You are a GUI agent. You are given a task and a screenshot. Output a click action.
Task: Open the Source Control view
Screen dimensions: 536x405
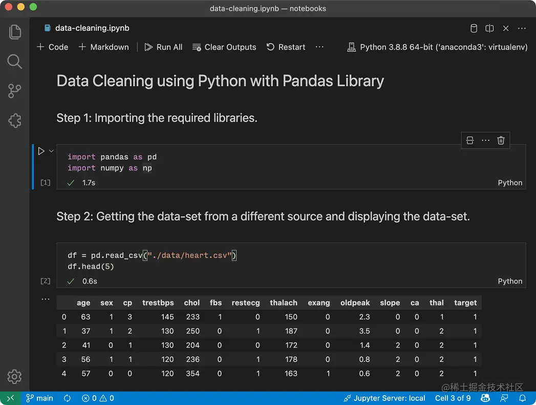15,91
